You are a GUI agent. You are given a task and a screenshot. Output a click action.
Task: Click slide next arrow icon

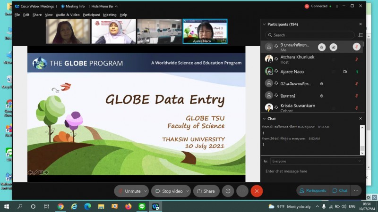coord(46,172)
